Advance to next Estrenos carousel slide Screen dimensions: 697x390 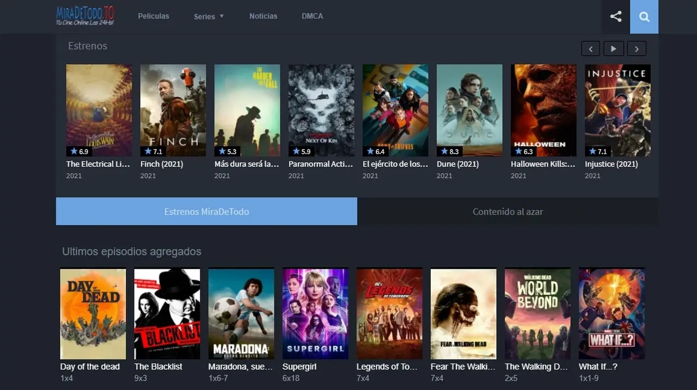pyautogui.click(x=637, y=48)
